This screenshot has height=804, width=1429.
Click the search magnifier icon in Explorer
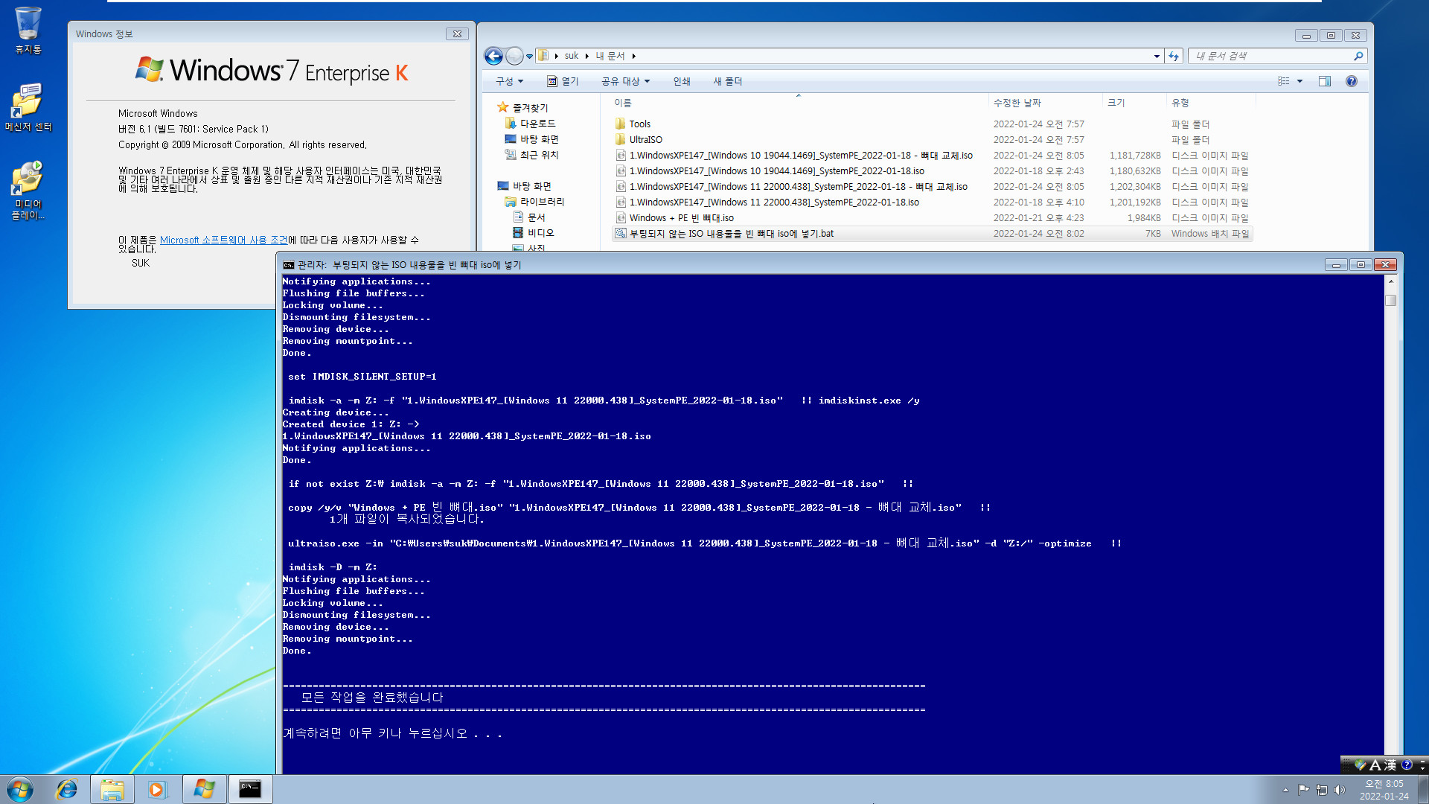[1358, 57]
